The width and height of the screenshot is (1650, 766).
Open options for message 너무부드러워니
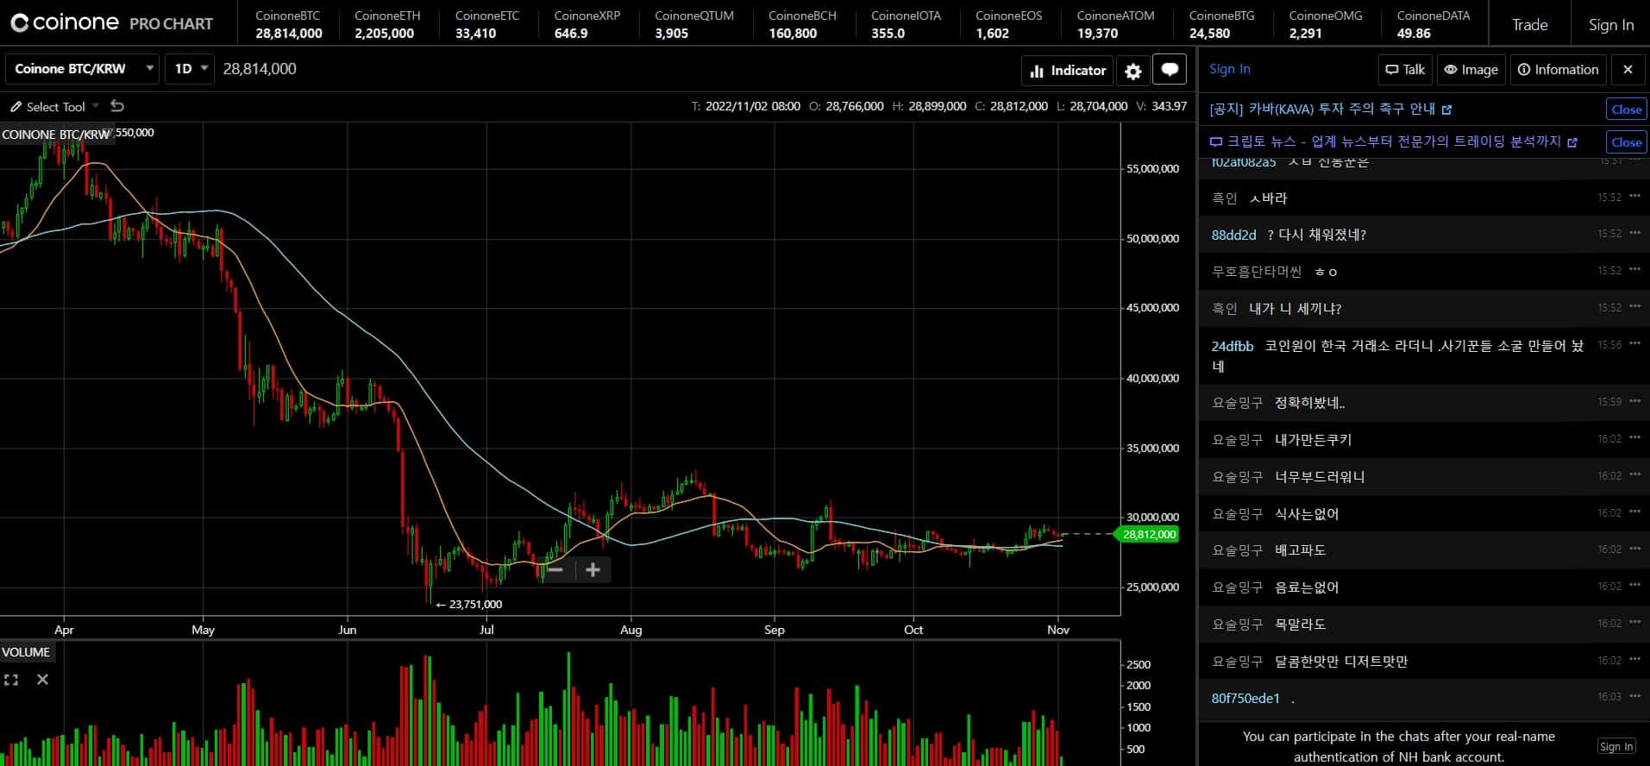point(1634,474)
